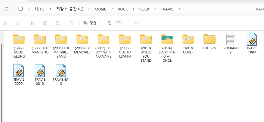Select the (2013) WHERE YOU STAND folder icon
The height and width of the screenshot is (122, 264).
point(146,39)
